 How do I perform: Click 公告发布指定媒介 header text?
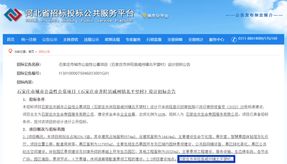254,15
